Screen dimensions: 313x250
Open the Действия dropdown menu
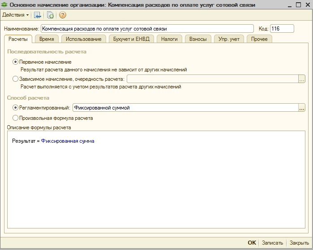(15, 15)
